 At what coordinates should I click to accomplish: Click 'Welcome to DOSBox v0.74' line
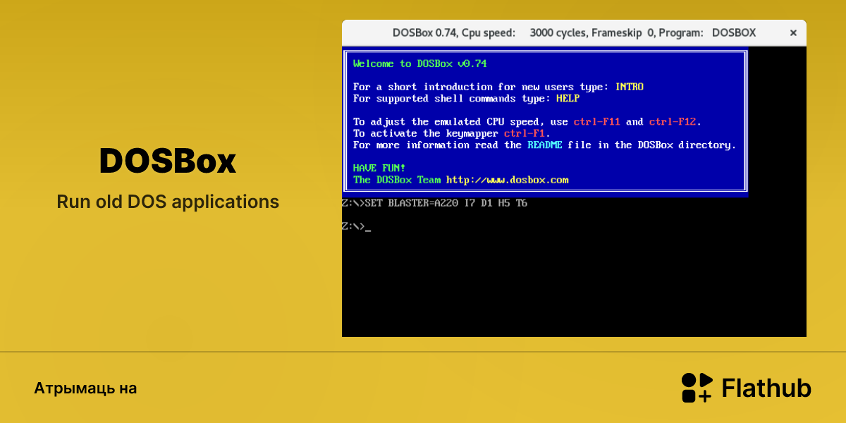(419, 63)
